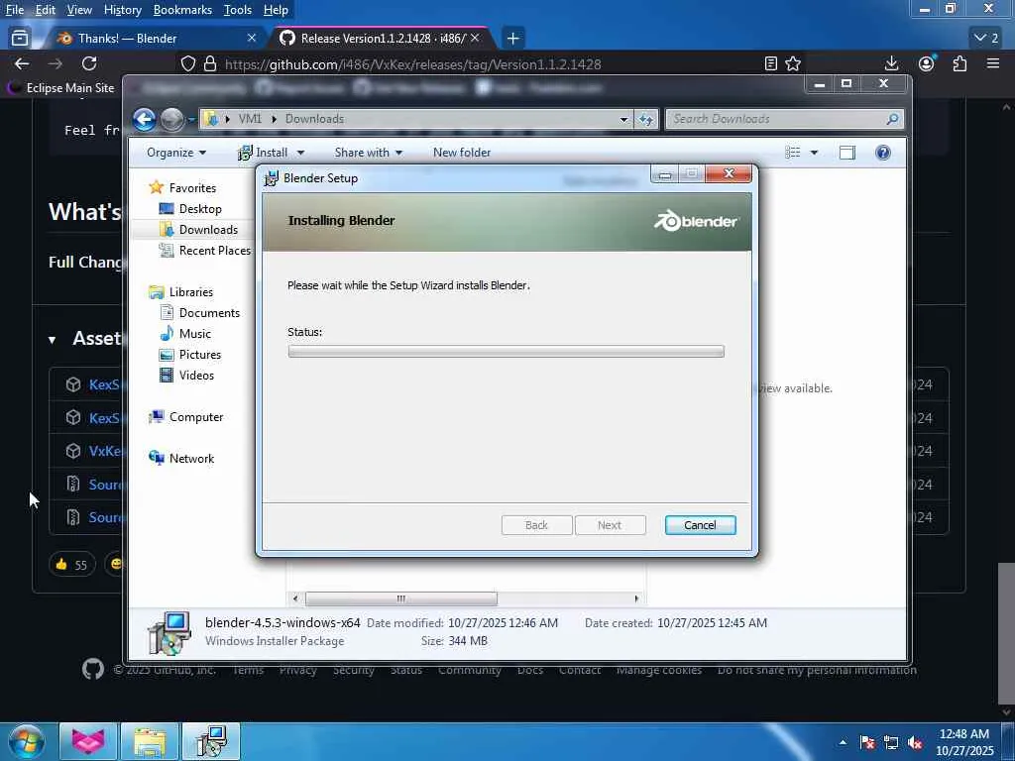
Task: Click the shield tracking protection icon
Action: tap(187, 64)
